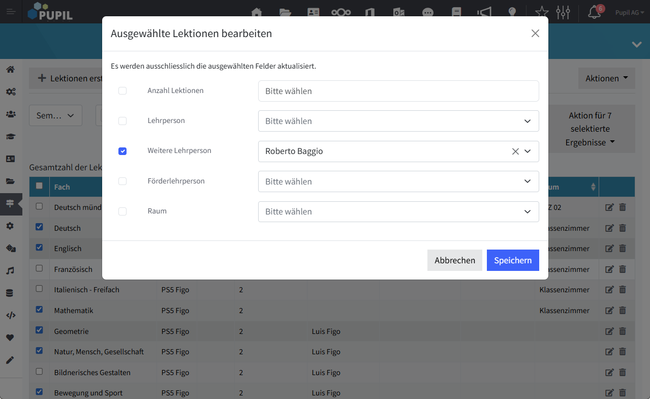Open the notifications bell

point(594,12)
